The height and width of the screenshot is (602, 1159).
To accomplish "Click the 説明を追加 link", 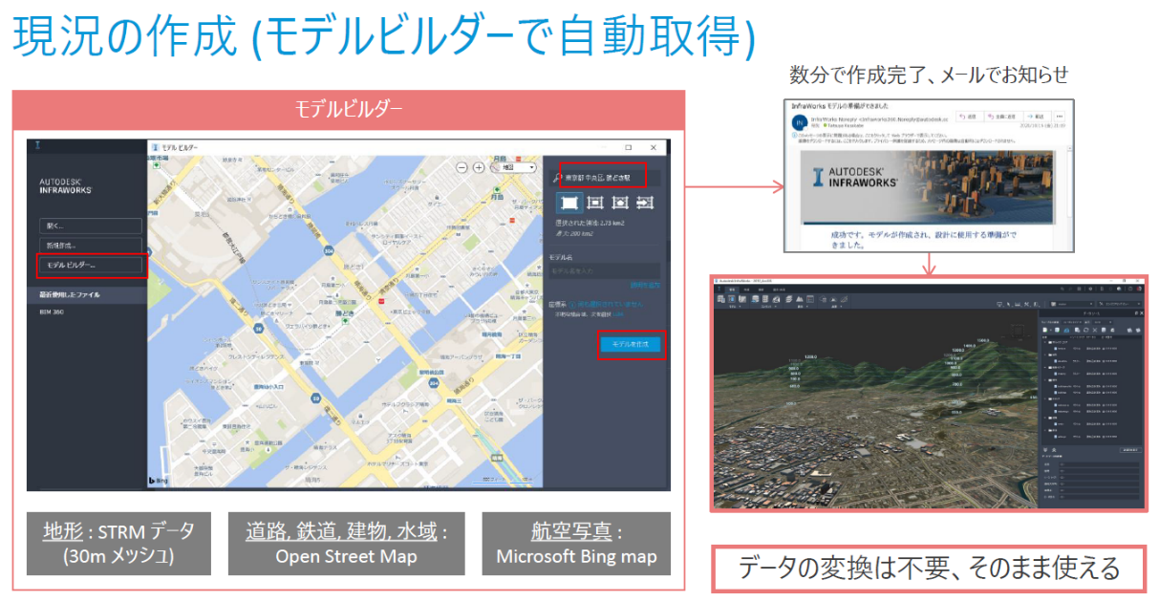I will pos(644,285).
